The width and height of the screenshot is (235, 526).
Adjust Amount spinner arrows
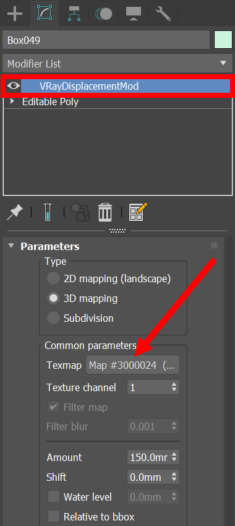click(x=174, y=457)
